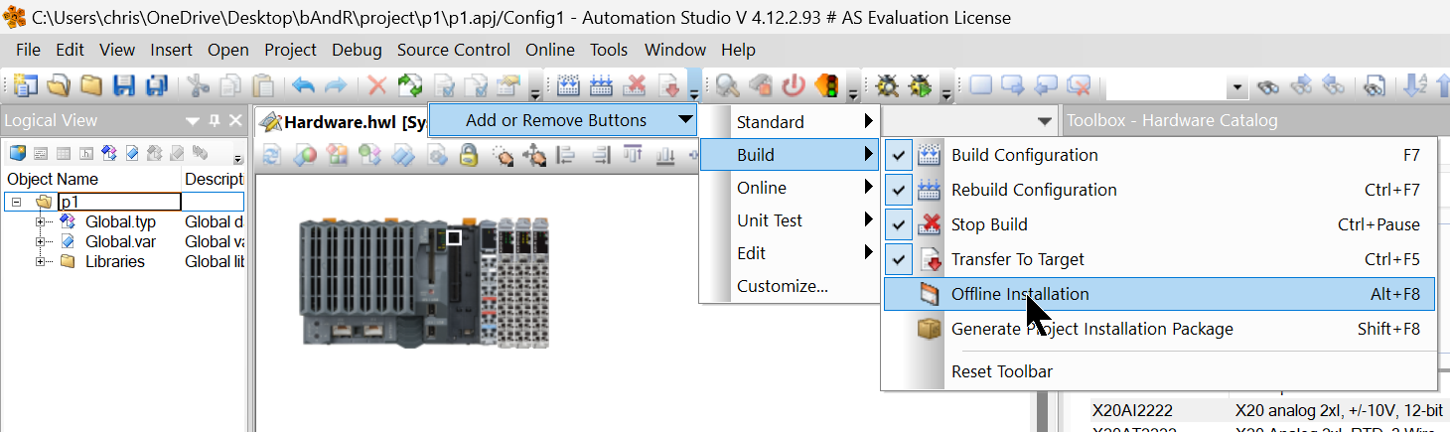This screenshot has width=1450, height=432.
Task: Click the New Project toolbar icon
Action: click(x=24, y=85)
